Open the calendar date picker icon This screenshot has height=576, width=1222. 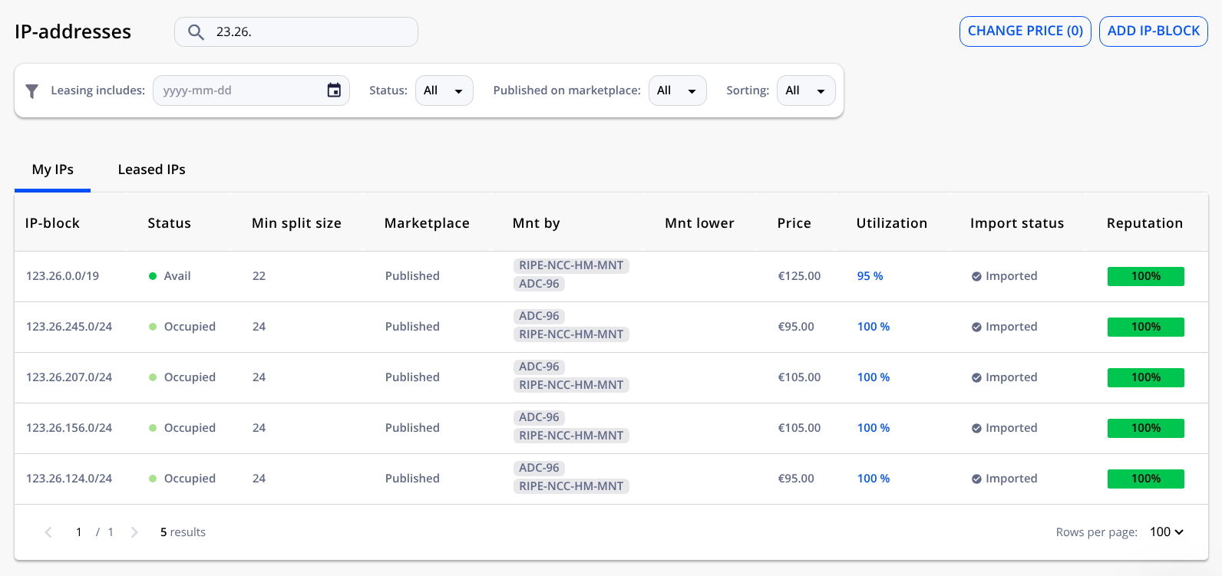pos(334,91)
